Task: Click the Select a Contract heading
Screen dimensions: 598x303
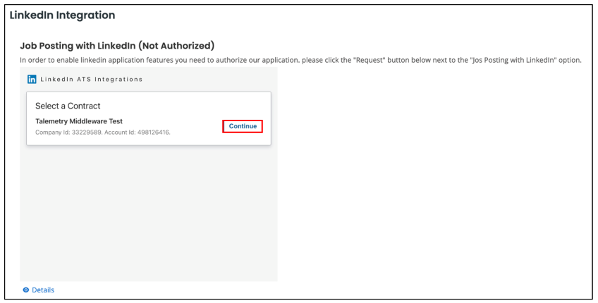Action: [x=68, y=106]
